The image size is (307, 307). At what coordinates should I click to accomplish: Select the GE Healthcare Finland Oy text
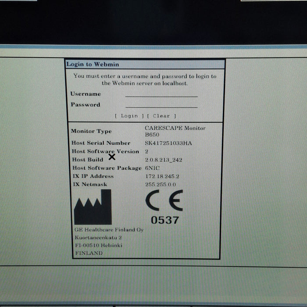(109, 230)
